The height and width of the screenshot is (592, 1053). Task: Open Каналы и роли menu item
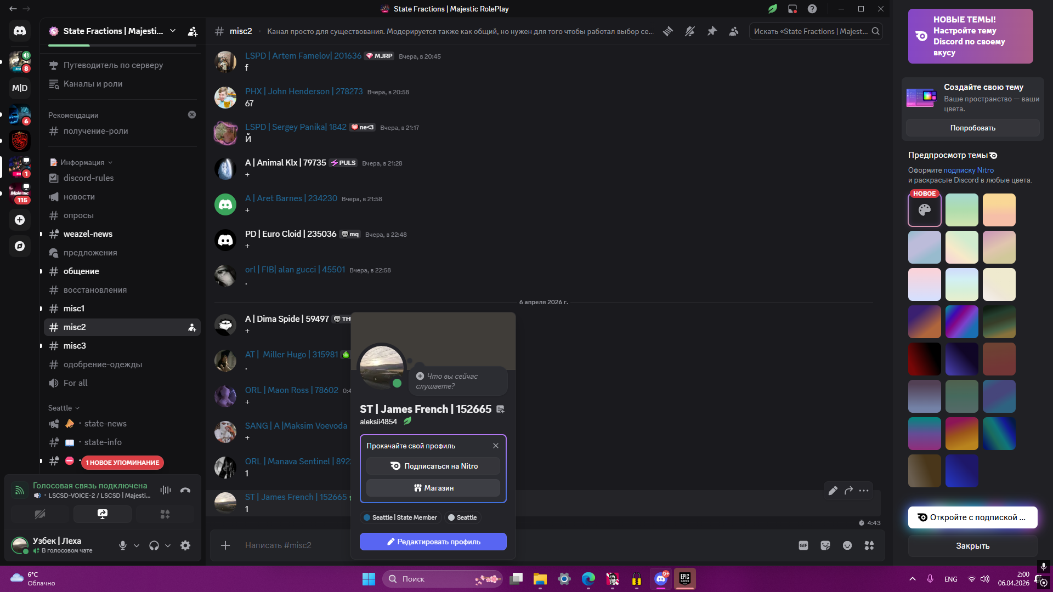93,84
